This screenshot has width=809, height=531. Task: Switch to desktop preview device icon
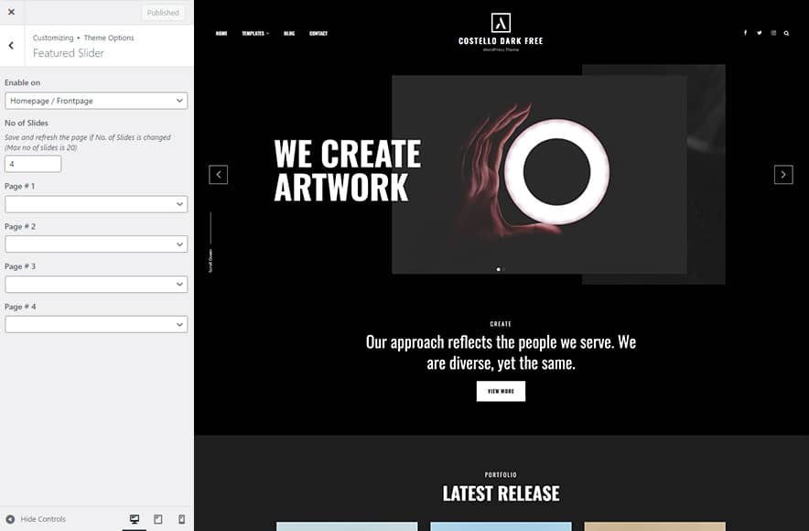[135, 519]
